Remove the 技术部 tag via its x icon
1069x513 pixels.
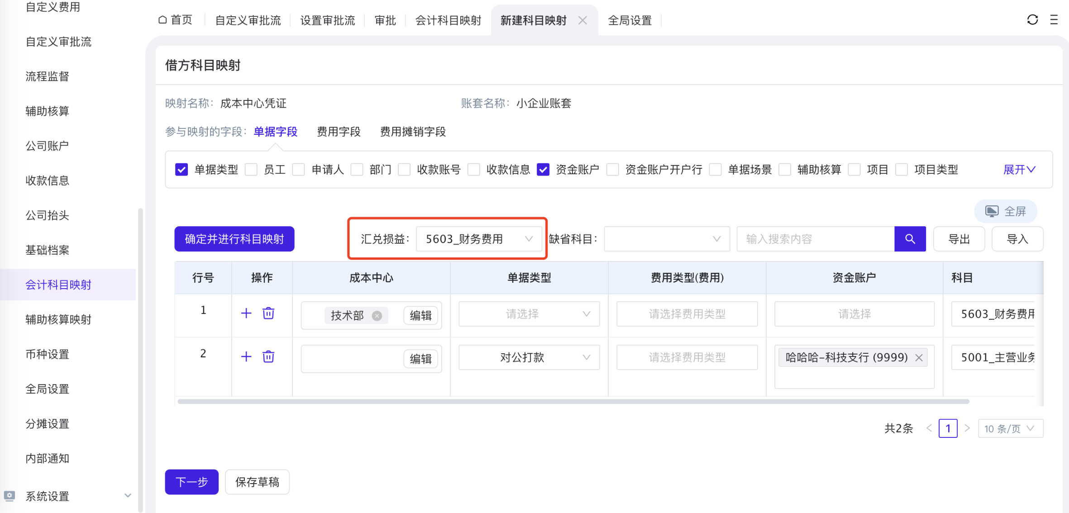377,315
